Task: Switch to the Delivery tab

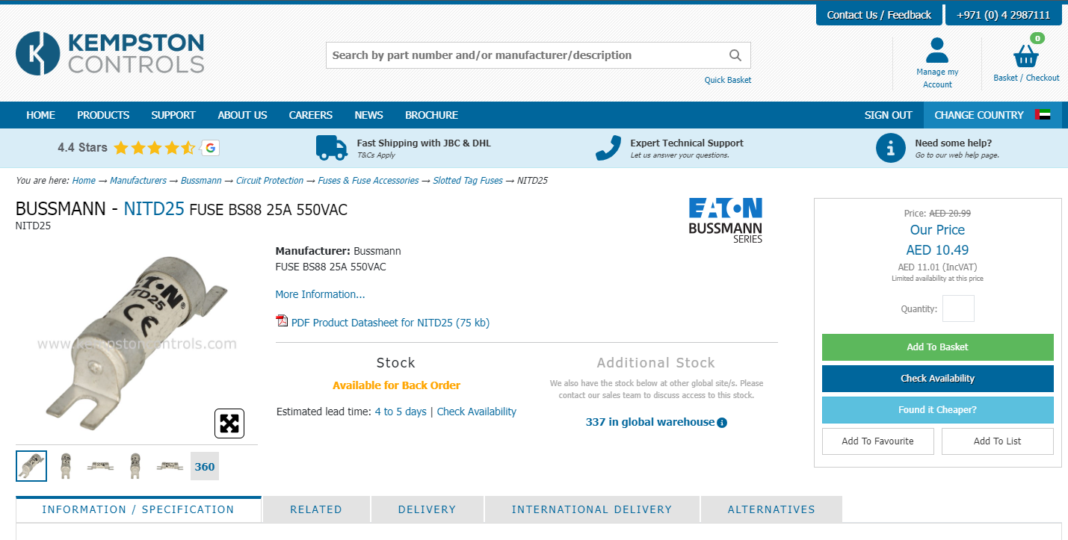Action: pyautogui.click(x=427, y=509)
